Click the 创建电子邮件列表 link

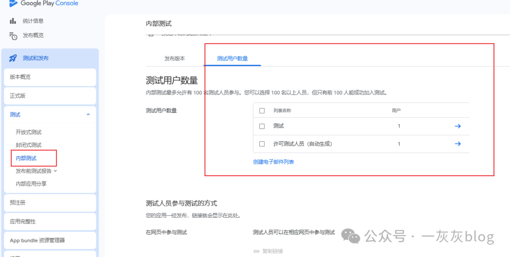[x=273, y=162]
